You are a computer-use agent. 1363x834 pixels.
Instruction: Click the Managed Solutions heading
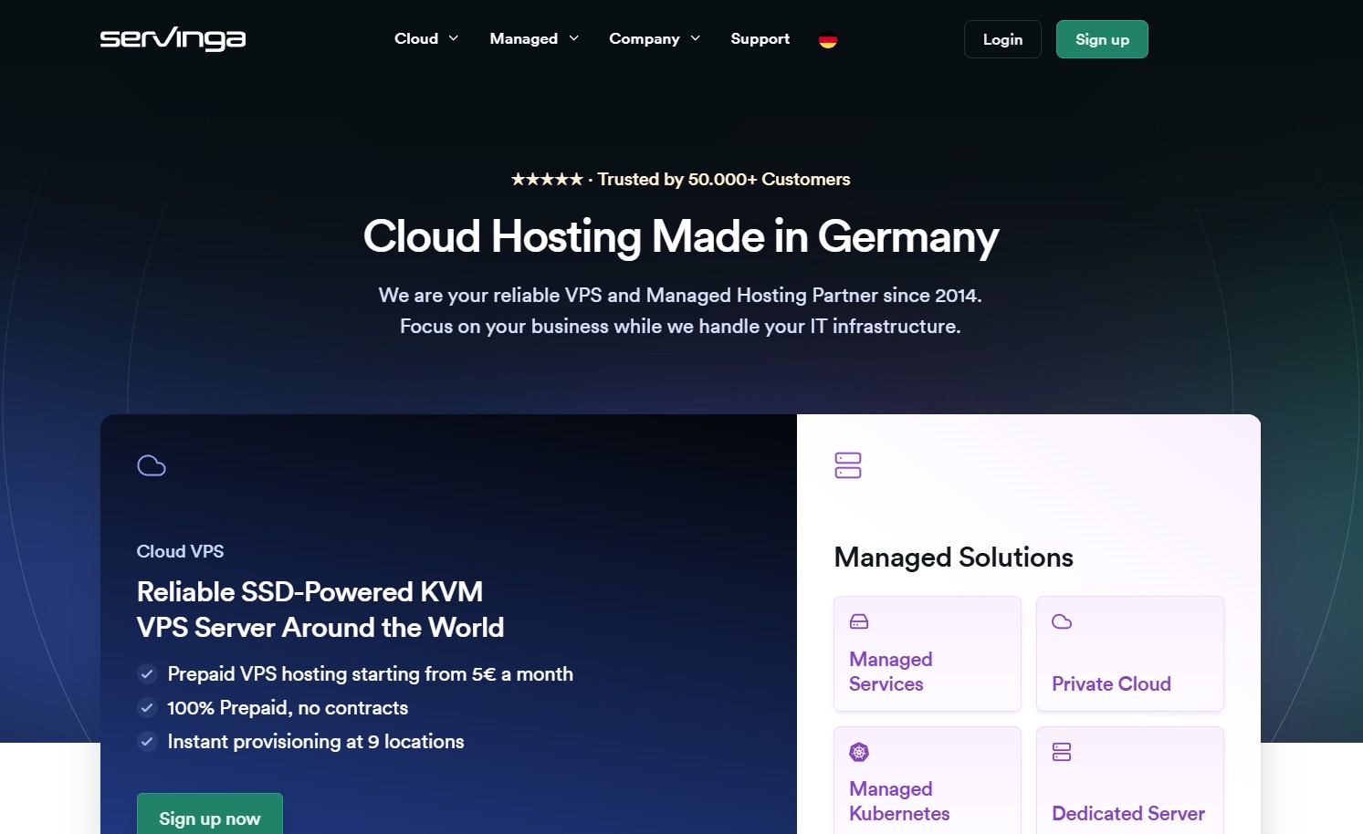click(954, 557)
